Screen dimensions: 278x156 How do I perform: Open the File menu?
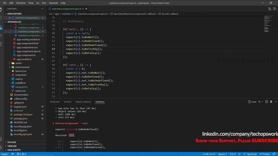[5, 3]
